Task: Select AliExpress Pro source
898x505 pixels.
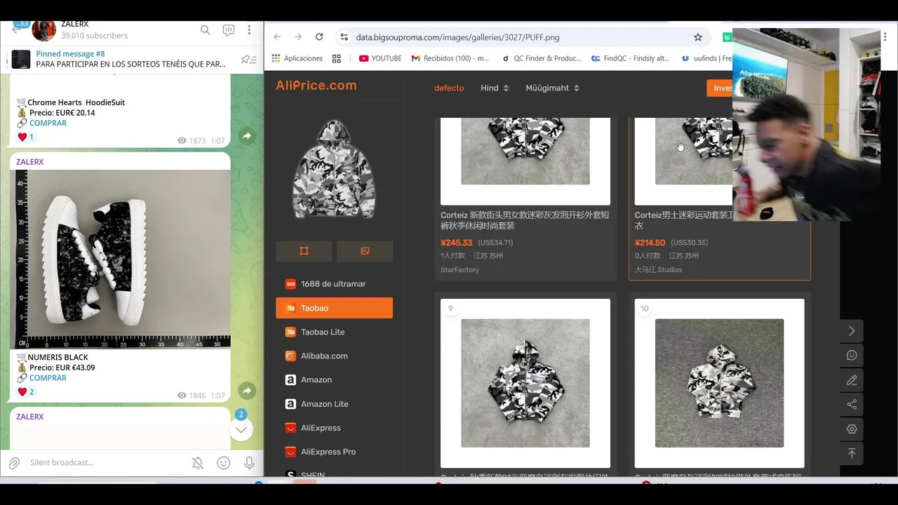Action: coord(334,452)
